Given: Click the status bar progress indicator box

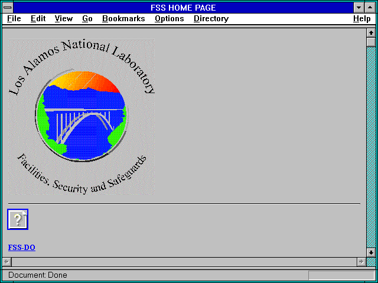Looking at the screenshot, I should coord(341,275).
